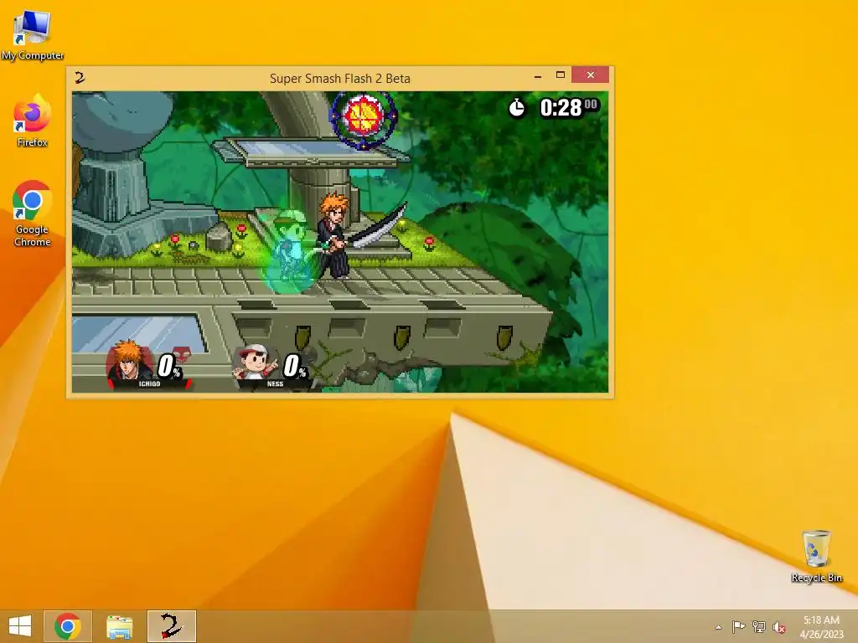Image resolution: width=858 pixels, height=643 pixels.
Task: Click the Windows Start button
Action: [20, 626]
